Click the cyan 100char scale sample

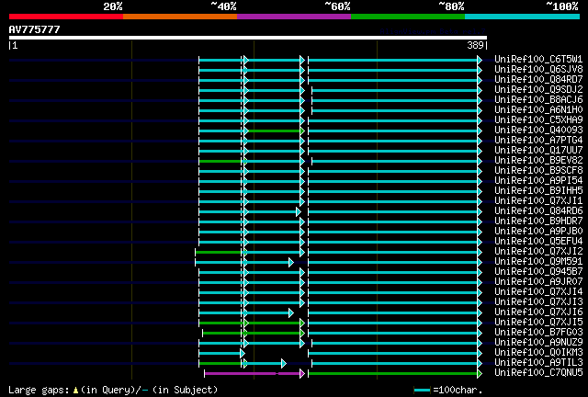tap(422, 391)
